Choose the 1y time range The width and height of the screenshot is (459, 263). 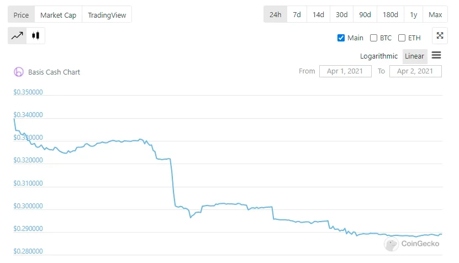click(413, 14)
